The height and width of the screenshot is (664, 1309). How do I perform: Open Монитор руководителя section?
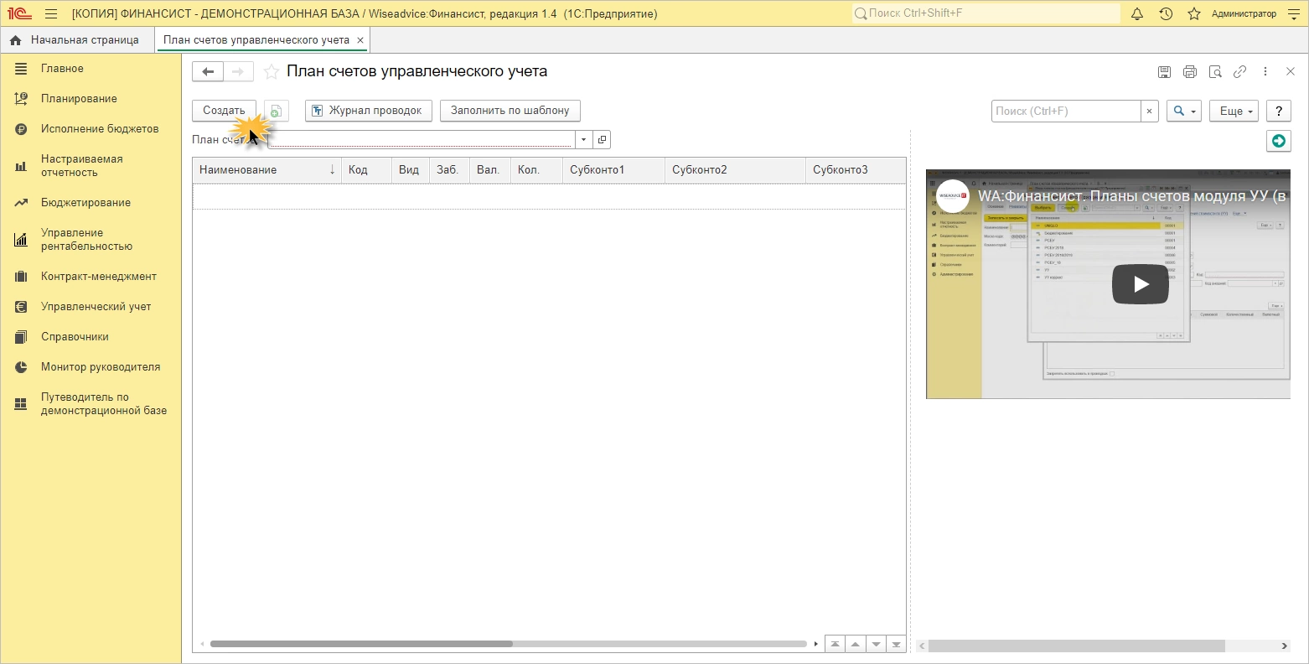[x=91, y=367]
